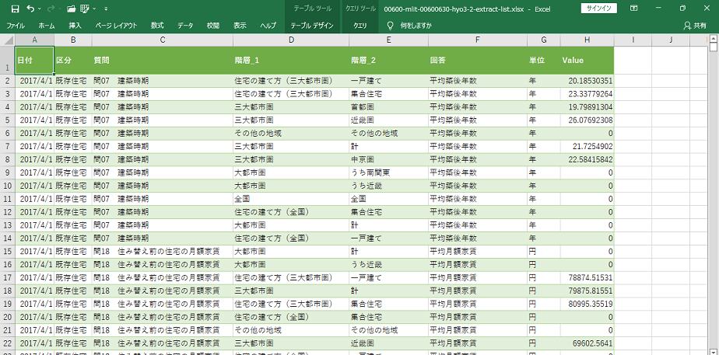
Task: Switch to the テーブル デザイン tab
Action: pos(311,25)
